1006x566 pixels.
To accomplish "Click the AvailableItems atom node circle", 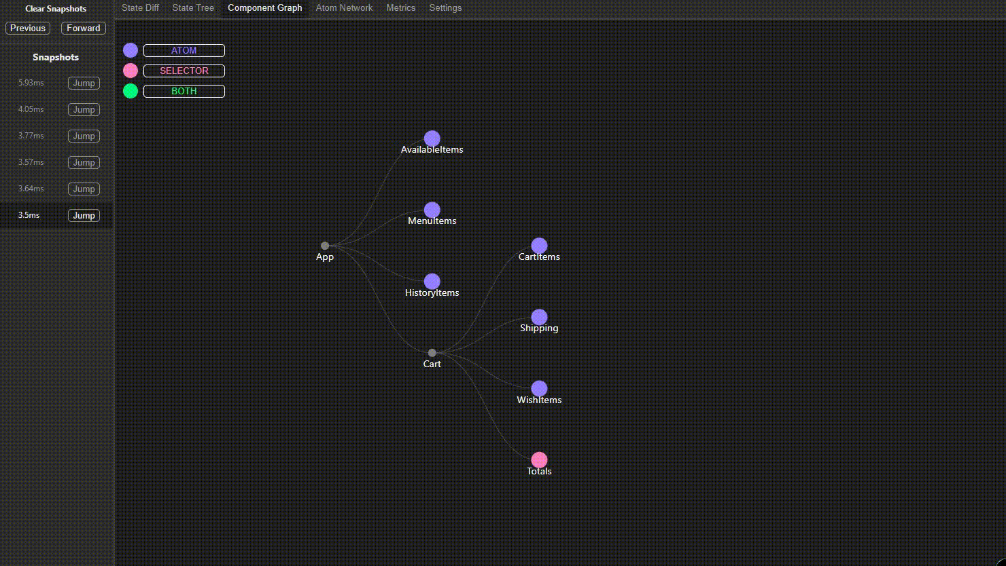I will [x=432, y=139].
